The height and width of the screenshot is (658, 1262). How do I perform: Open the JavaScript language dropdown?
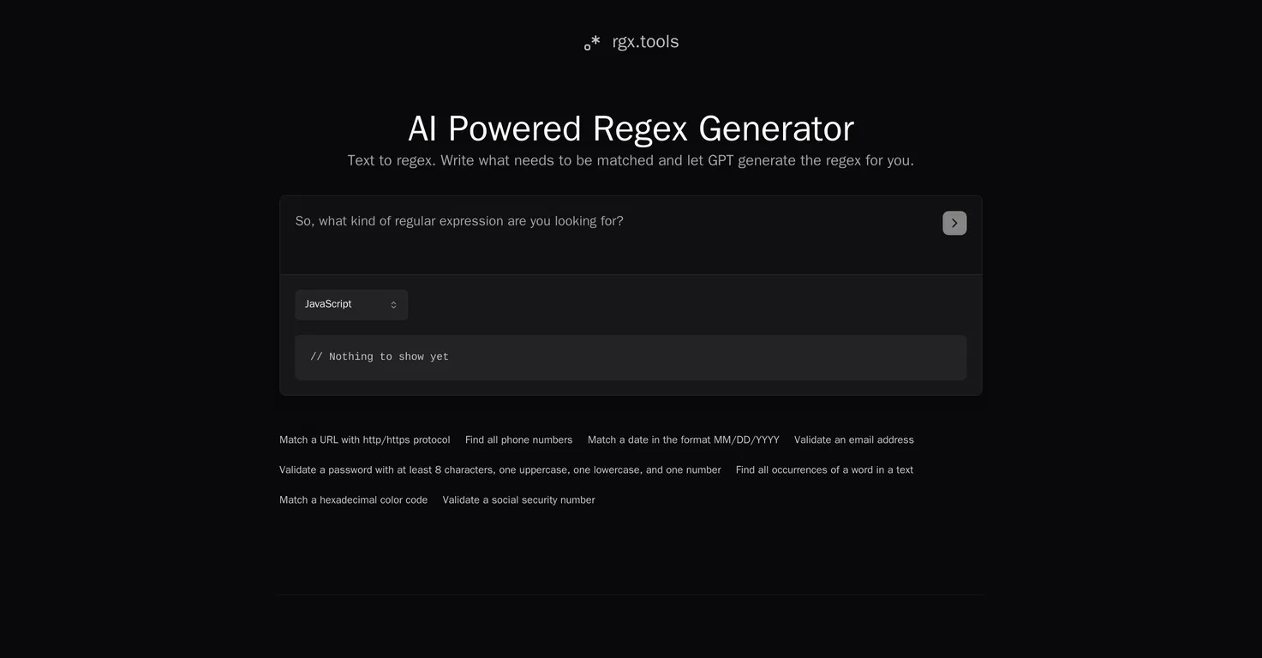click(x=351, y=305)
